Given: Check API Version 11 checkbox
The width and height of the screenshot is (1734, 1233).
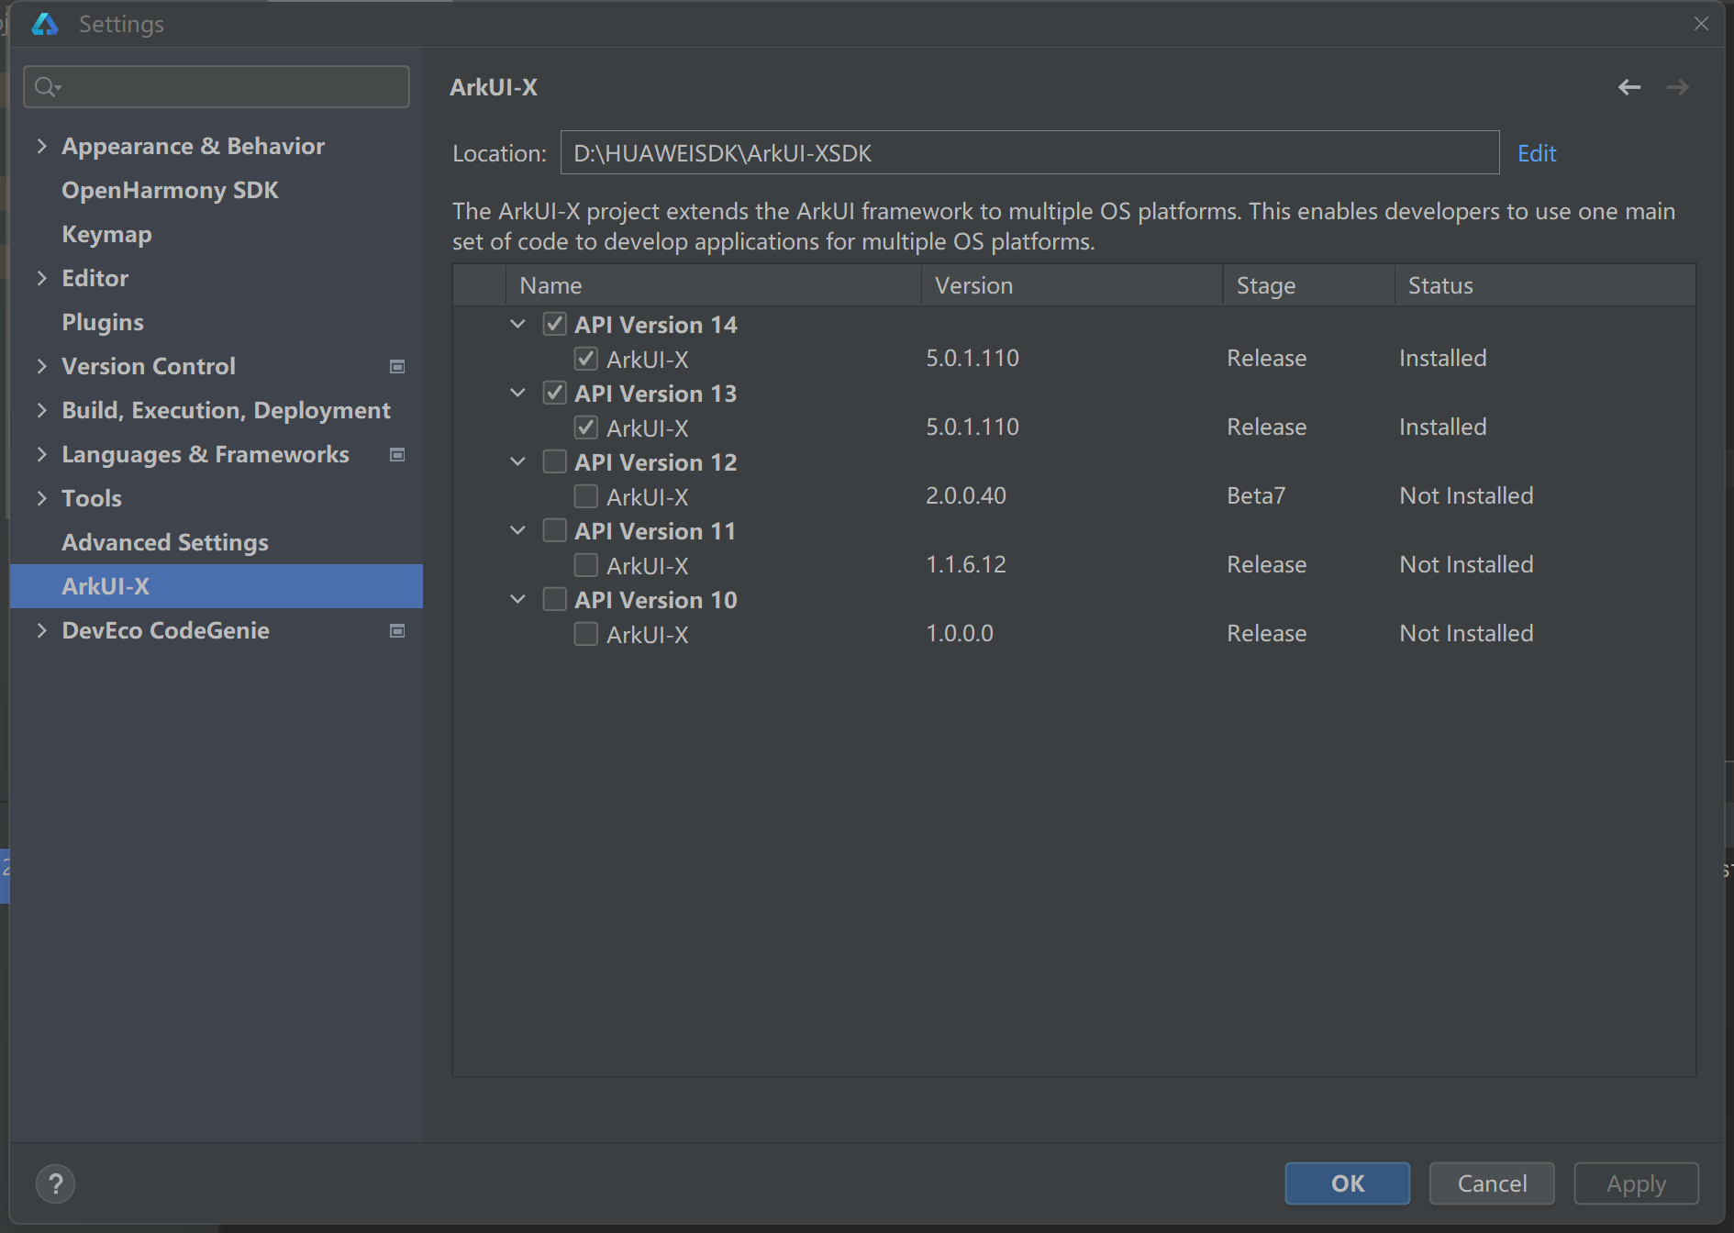Looking at the screenshot, I should pyautogui.click(x=554, y=530).
